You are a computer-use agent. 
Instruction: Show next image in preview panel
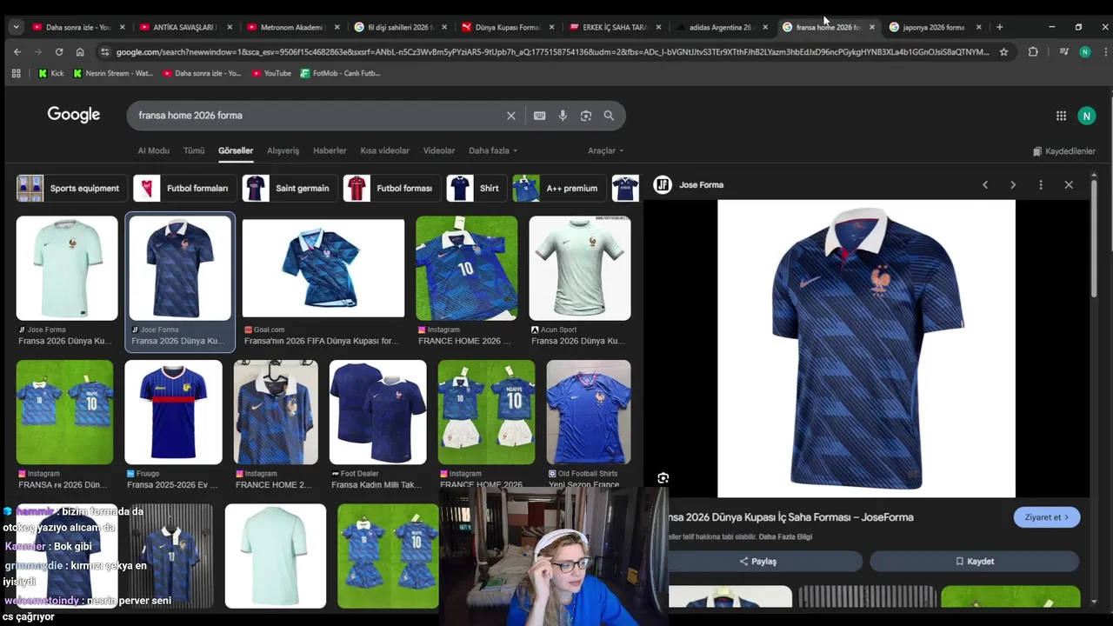coord(1013,185)
